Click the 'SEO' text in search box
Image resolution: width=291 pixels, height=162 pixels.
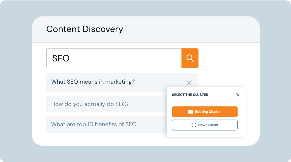tap(61, 58)
